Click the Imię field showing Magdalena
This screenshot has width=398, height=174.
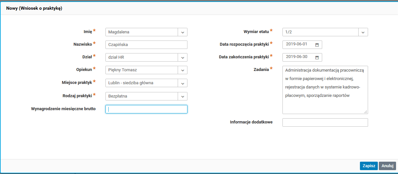(142, 32)
